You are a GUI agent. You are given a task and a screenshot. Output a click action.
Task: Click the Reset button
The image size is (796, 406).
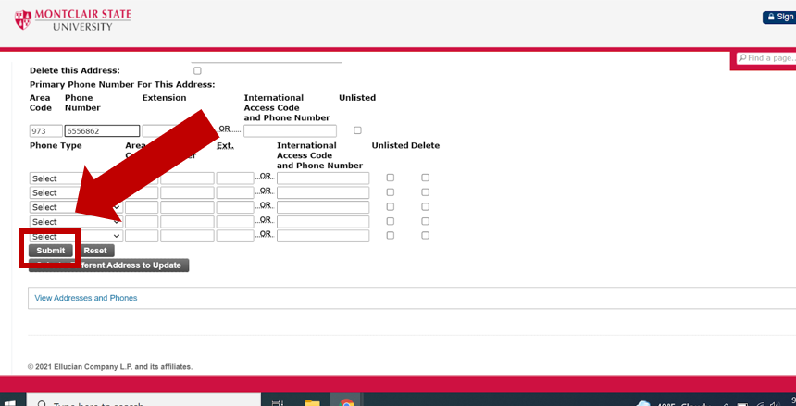coord(95,251)
